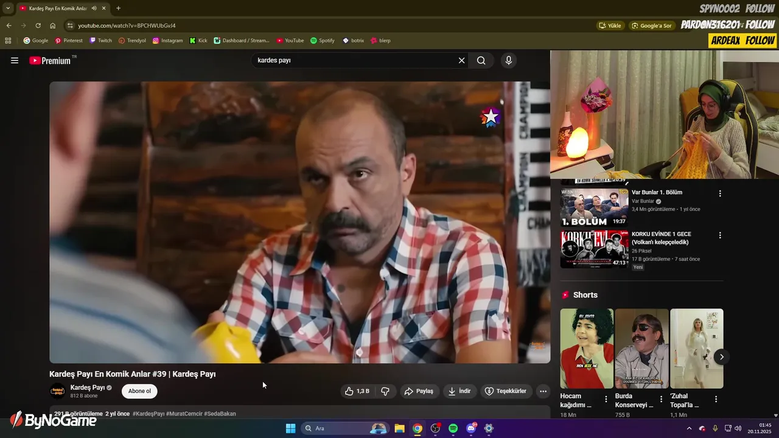Viewport: 779px width, 438px height.
Task: Send thanks with Teşekkürler button
Action: [x=505, y=391]
